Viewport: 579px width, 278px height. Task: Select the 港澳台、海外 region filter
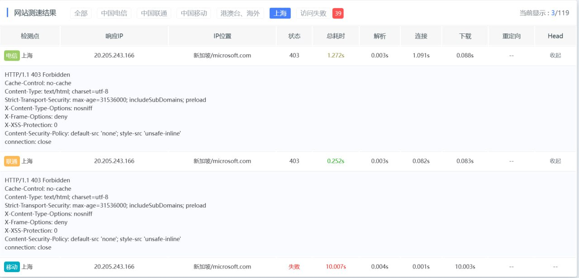click(x=240, y=13)
